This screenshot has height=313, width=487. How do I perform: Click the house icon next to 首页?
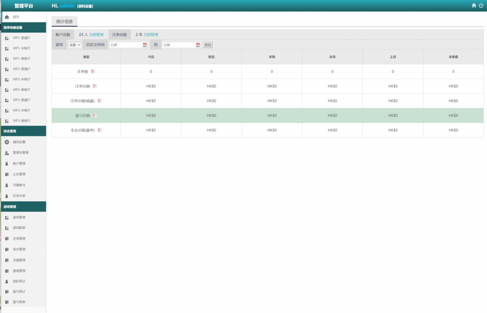(x=7, y=17)
